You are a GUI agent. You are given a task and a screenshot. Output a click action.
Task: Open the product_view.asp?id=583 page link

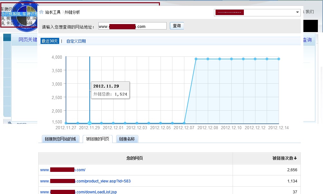pyautogui.click(x=85, y=181)
